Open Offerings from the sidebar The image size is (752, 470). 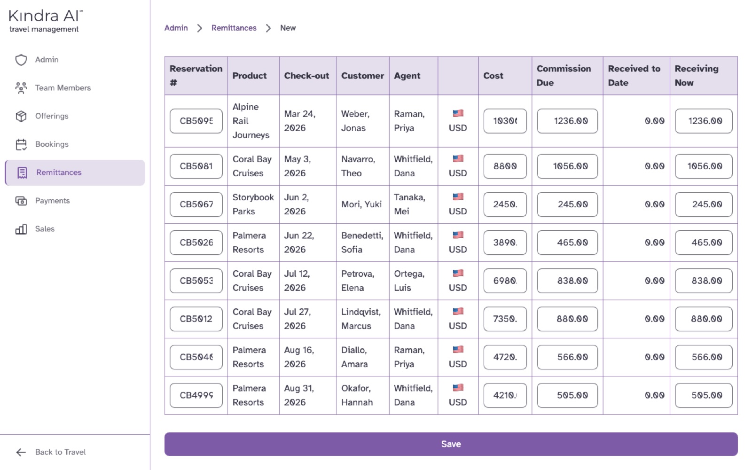75,116
